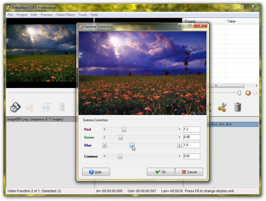This screenshot has height=201, width=266.
Task: Click the Green slider's right arrow
Action: 180,137
